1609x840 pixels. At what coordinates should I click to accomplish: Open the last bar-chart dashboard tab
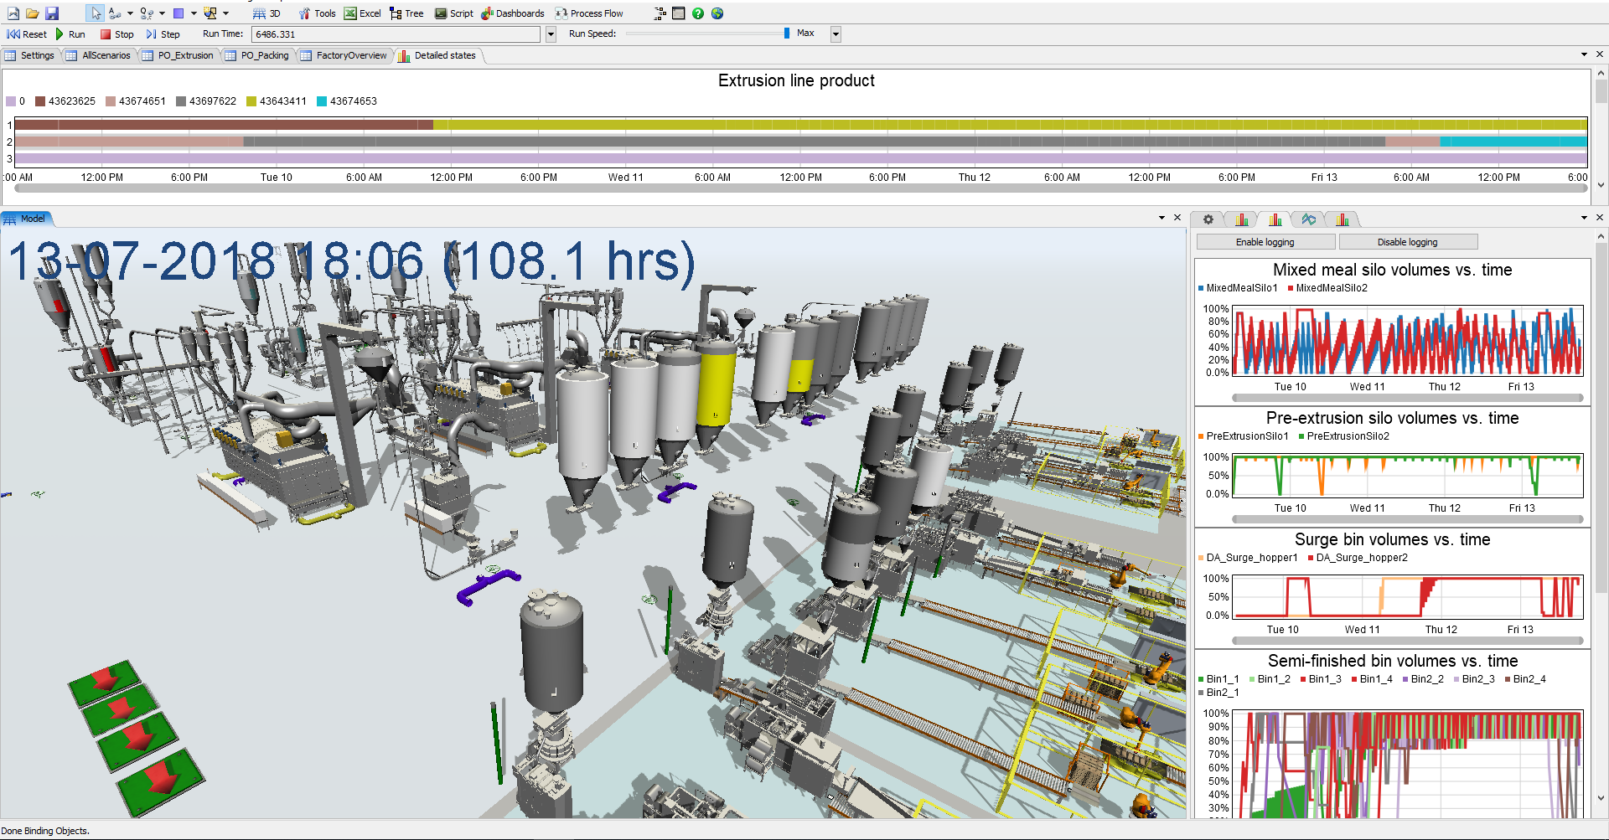(x=1343, y=219)
